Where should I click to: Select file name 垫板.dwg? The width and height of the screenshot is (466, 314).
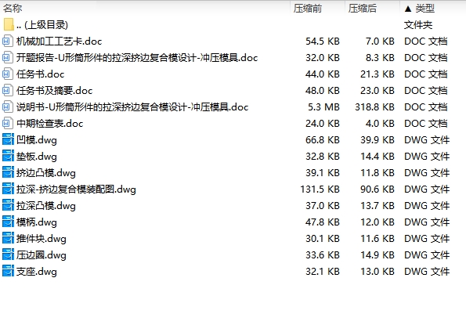coord(37,157)
